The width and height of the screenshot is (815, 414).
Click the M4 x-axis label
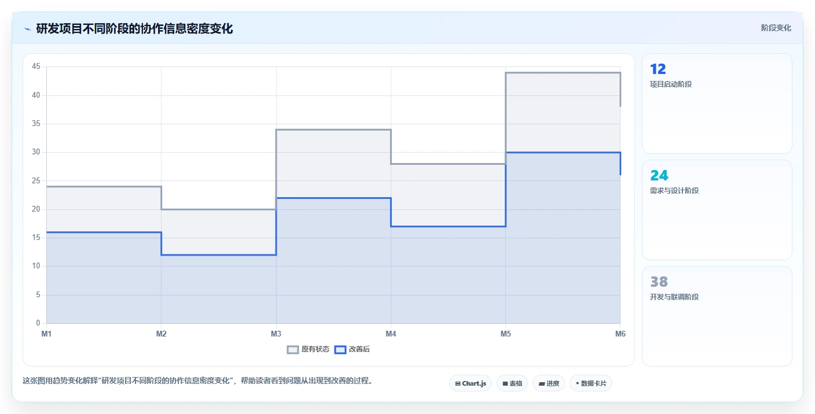coord(391,334)
